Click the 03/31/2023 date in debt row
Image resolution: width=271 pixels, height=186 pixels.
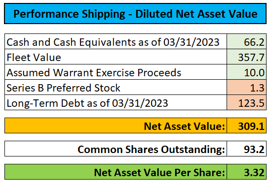(140, 103)
